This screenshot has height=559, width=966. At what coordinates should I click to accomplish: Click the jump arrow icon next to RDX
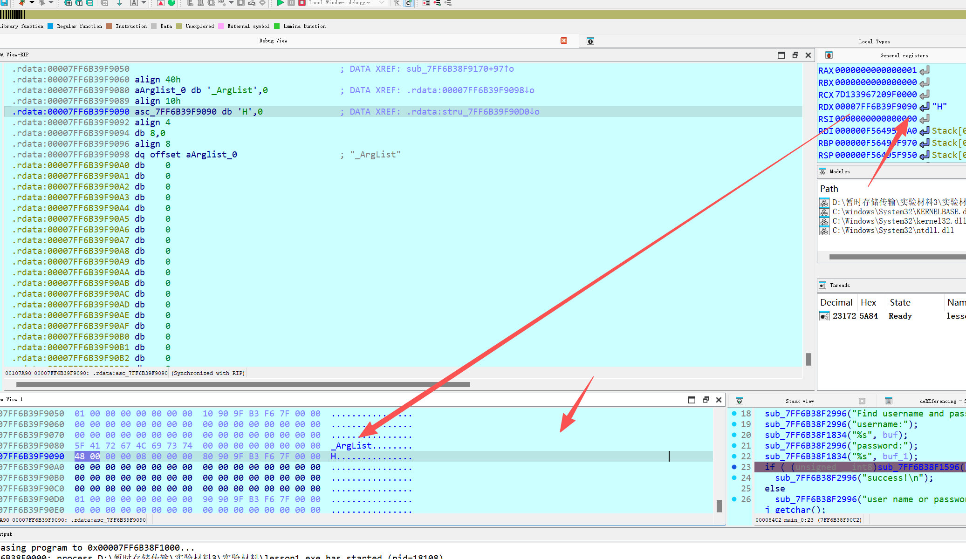point(925,107)
